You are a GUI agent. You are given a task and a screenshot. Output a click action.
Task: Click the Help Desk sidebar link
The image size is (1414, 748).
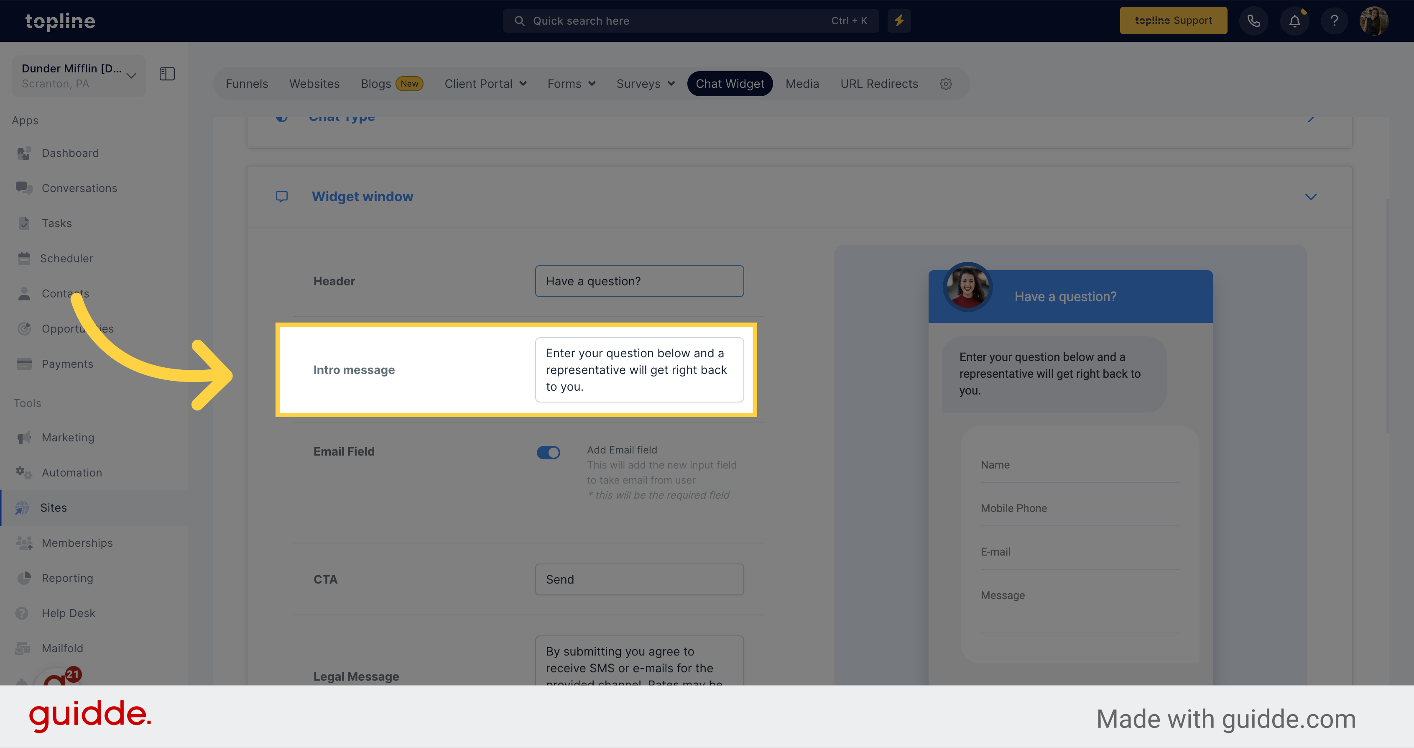68,612
